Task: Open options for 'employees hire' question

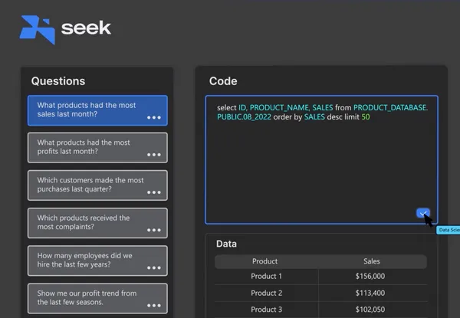Action: (154, 268)
